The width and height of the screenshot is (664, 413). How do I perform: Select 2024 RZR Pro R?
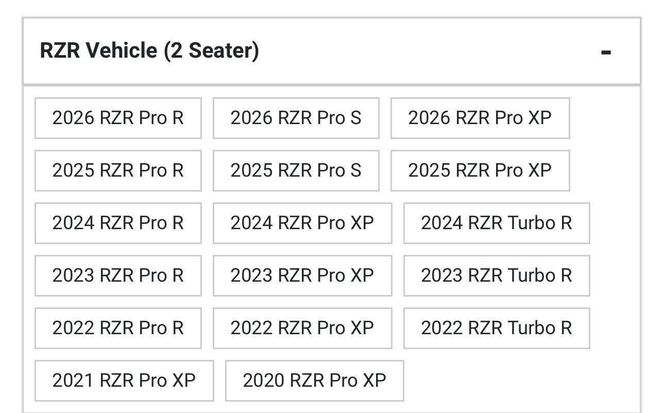pyautogui.click(x=118, y=223)
